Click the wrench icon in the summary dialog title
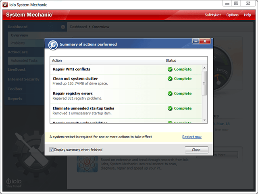Viewport: 258px width, 194px height. pyautogui.click(x=53, y=45)
